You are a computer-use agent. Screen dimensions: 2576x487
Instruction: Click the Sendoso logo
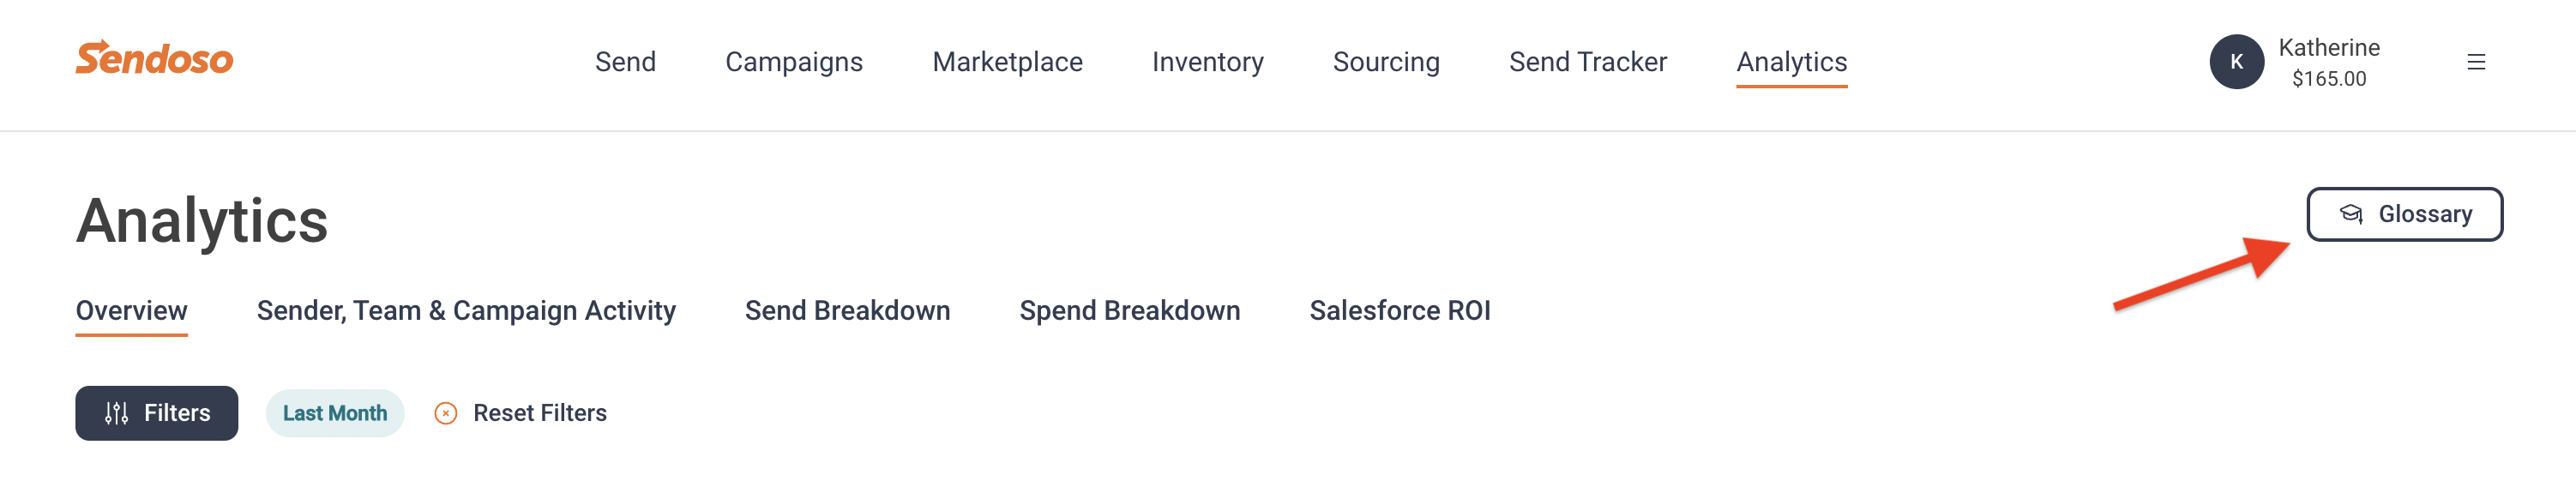(154, 58)
